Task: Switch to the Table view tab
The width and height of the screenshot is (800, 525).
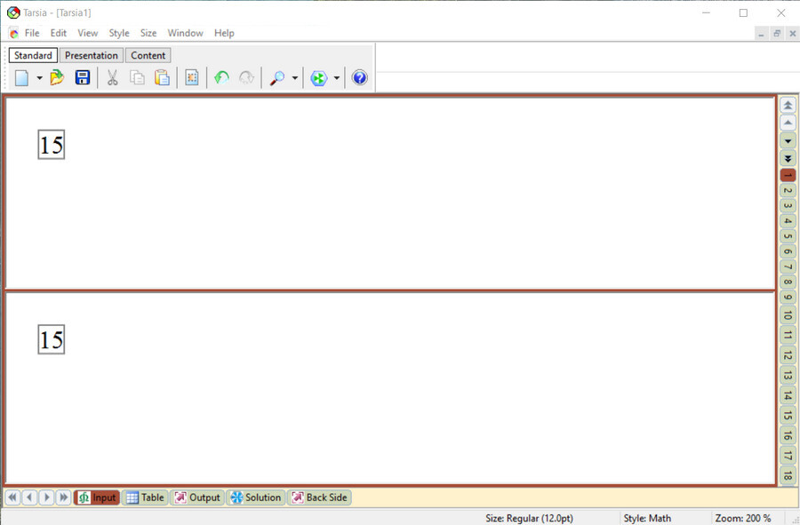Action: 146,497
